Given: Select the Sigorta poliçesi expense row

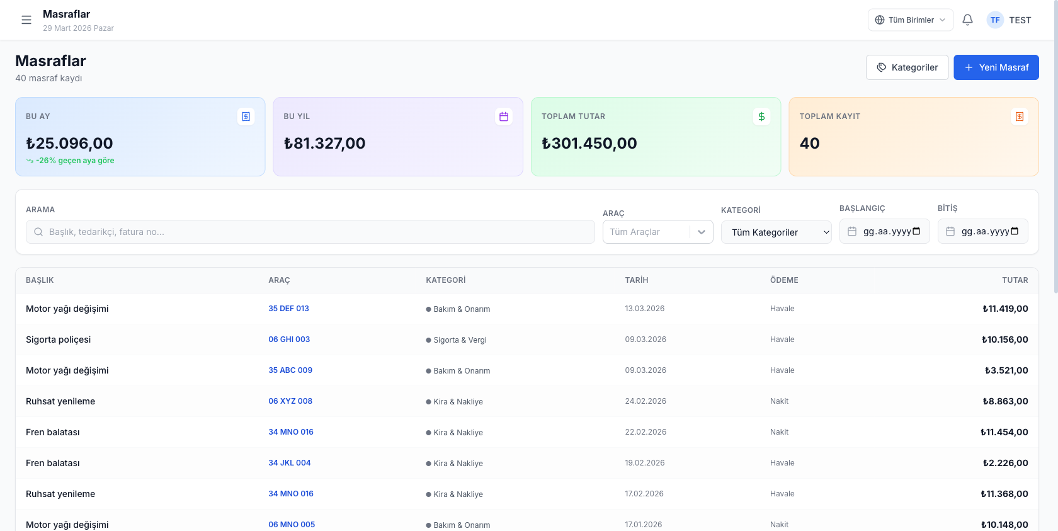Looking at the screenshot, I should (59, 340).
